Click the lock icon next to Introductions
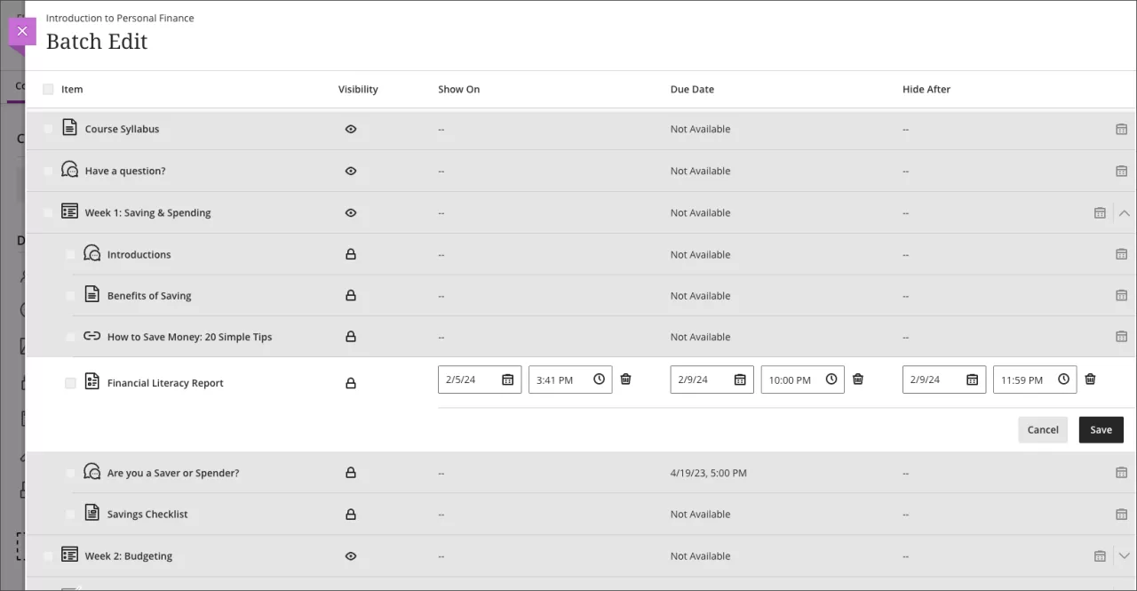 351,254
